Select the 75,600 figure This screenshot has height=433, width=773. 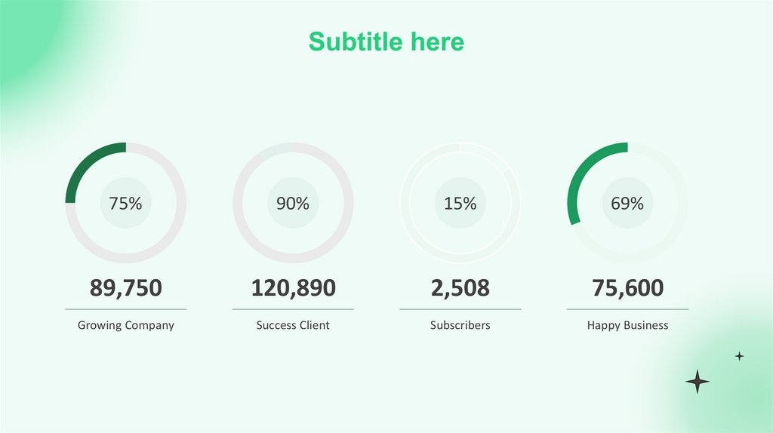627,287
